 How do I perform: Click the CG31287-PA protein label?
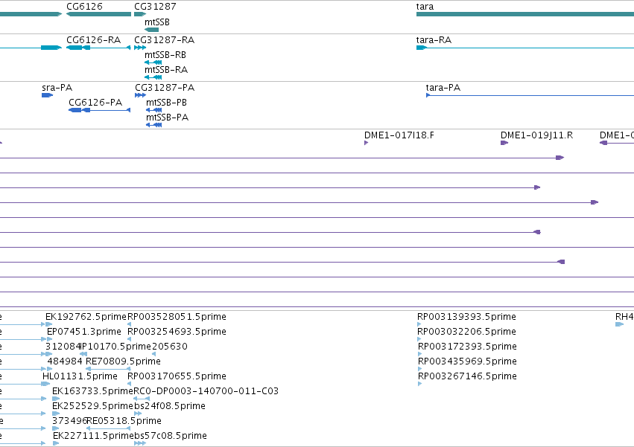pos(165,88)
